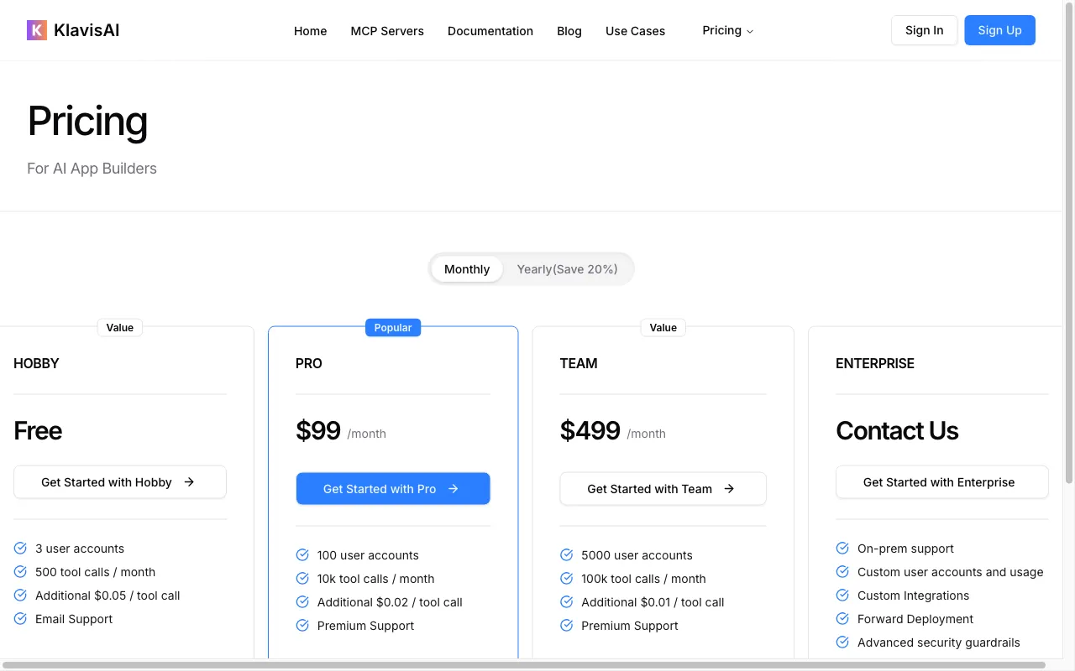Click the horizontal page scrollbar
1075x671 pixels.
coord(524,665)
